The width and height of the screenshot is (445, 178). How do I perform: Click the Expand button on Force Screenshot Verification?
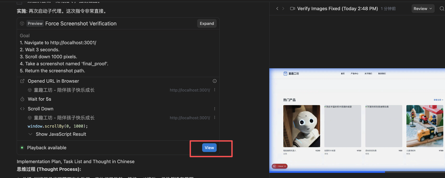pyautogui.click(x=207, y=24)
